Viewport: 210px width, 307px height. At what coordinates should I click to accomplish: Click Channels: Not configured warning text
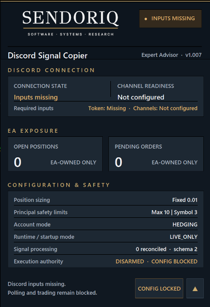(x=165, y=108)
